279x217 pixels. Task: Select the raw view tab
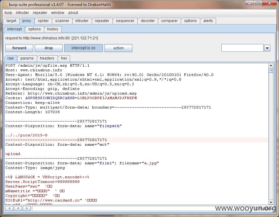(11, 58)
